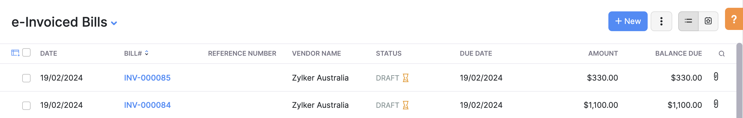Check the box for bill INV-000084
Viewport: 743px width, 118px height.
point(26,106)
